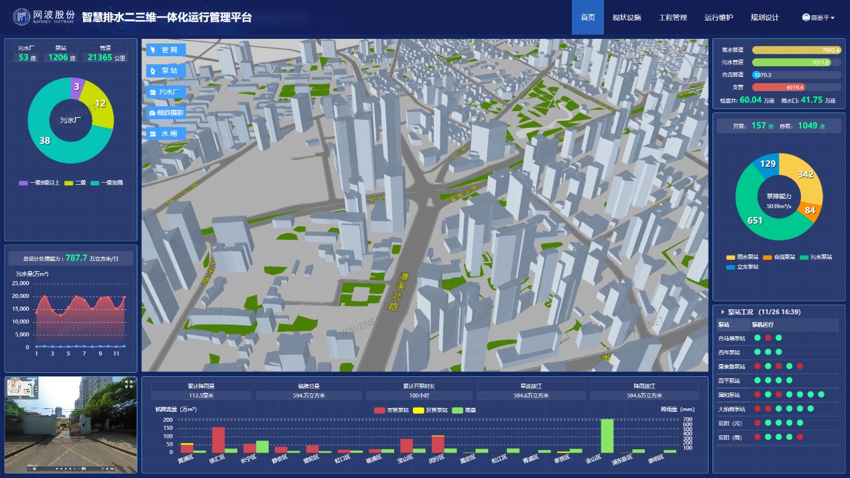The width and height of the screenshot is (850, 478).
Task: Click the 支管 red progress bar
Action: click(x=778, y=87)
